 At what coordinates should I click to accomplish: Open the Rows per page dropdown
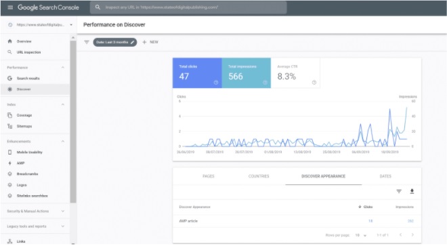360,235
